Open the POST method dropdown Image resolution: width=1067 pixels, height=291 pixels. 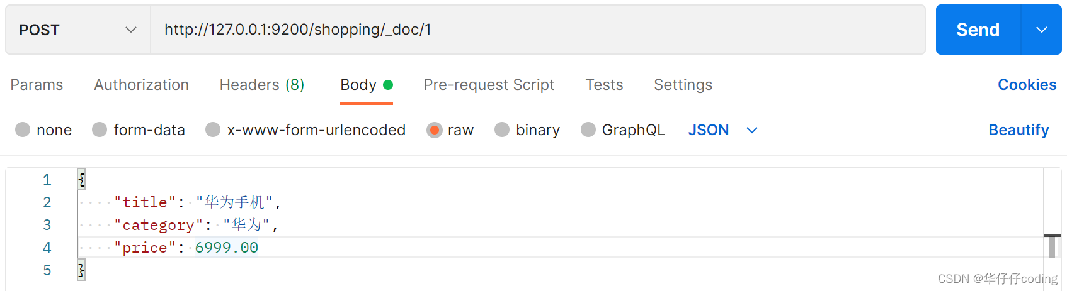[77, 30]
